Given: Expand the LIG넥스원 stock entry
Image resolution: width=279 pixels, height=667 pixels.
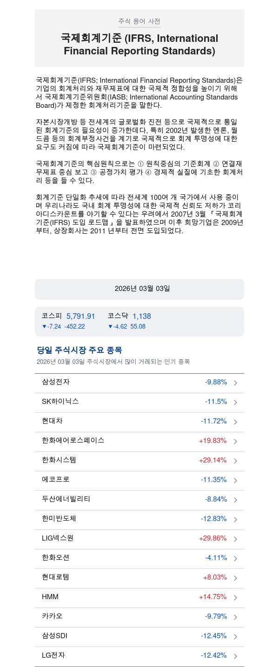Looking at the screenshot, I should coord(235,539).
